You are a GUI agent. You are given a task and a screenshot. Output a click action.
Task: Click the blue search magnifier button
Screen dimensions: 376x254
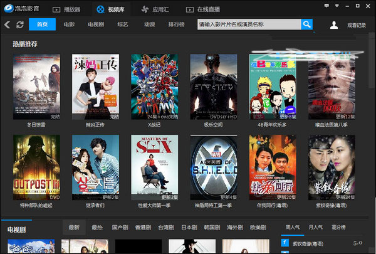(x=306, y=24)
